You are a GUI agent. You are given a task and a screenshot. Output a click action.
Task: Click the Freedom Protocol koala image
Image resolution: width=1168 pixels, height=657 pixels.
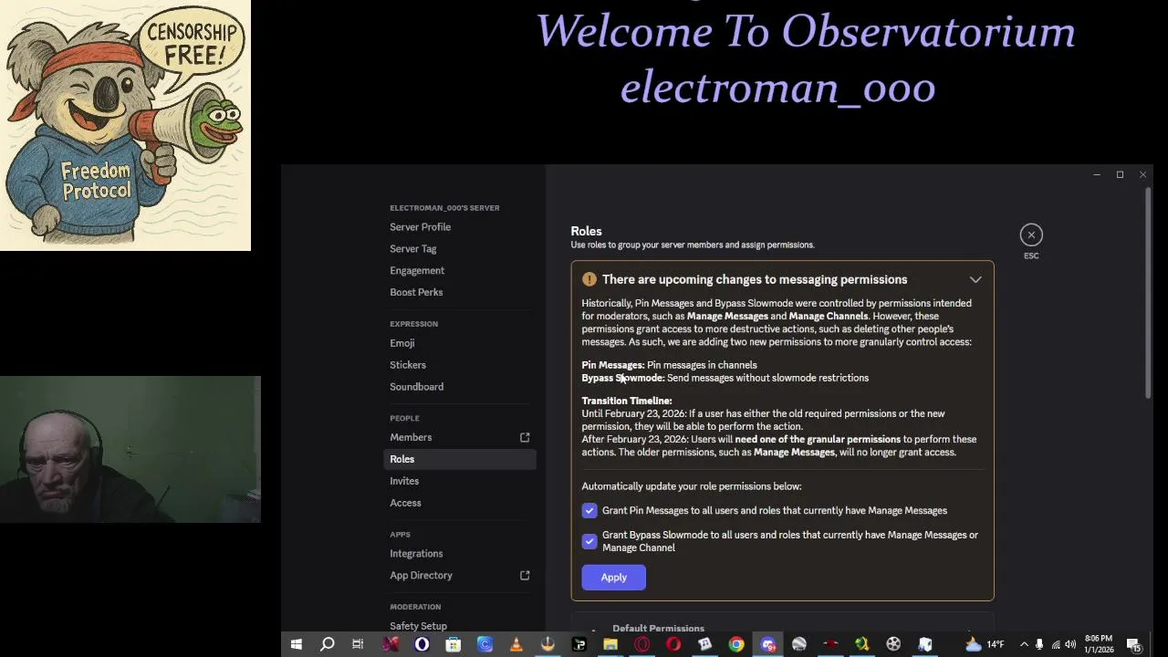click(125, 125)
